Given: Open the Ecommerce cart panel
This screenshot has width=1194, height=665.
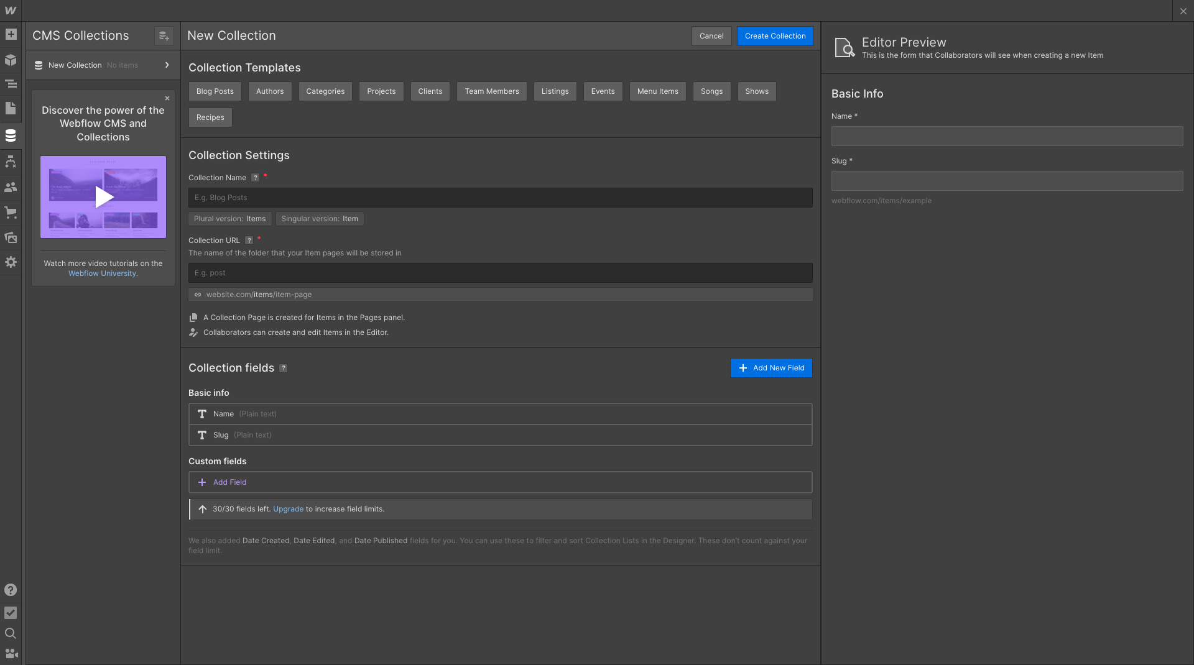Looking at the screenshot, I should click(11, 212).
